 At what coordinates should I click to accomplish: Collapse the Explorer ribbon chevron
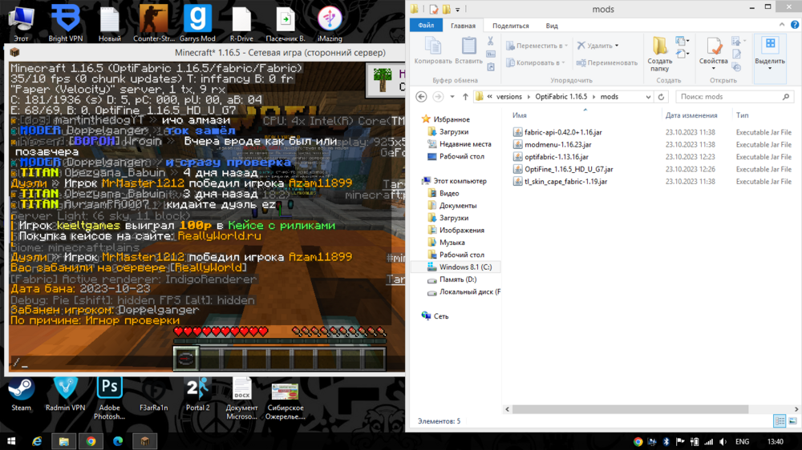point(782,25)
